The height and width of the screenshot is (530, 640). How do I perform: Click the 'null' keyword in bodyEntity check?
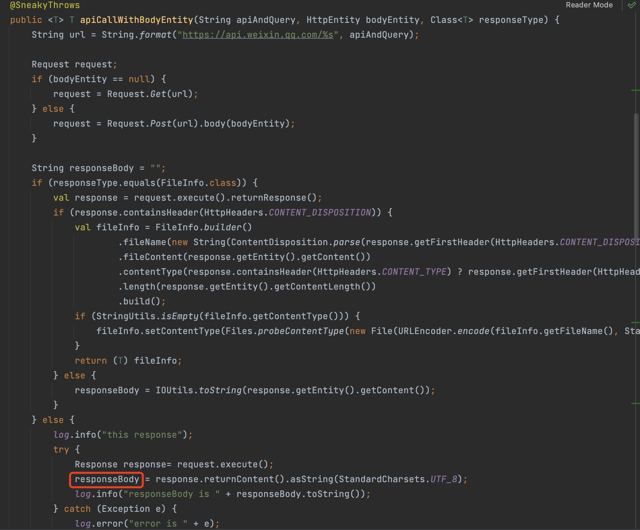[x=139, y=79]
